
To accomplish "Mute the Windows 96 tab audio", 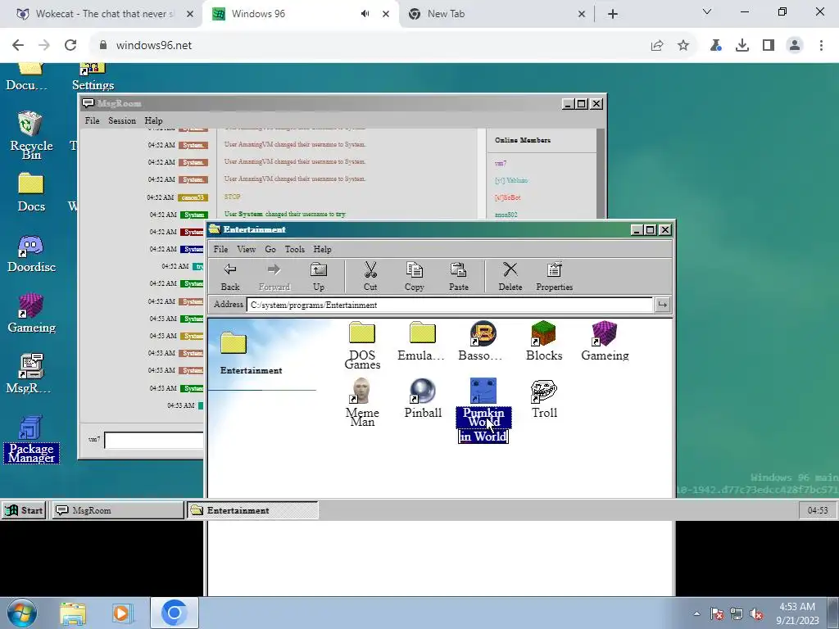I will (x=365, y=14).
